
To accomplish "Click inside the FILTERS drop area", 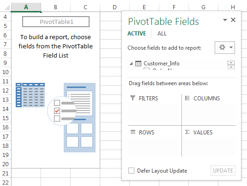I will (x=154, y=113).
